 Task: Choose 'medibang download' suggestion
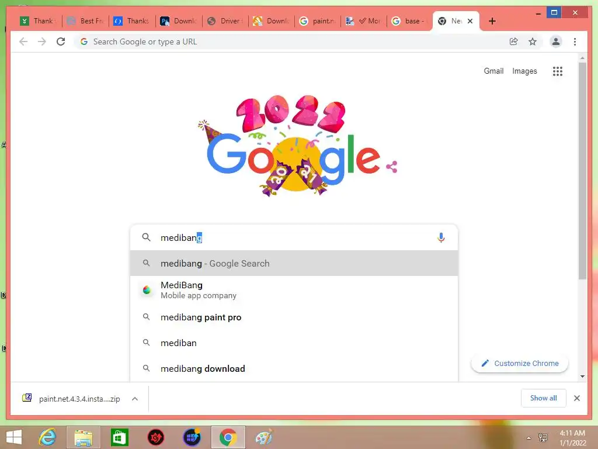[294, 368]
